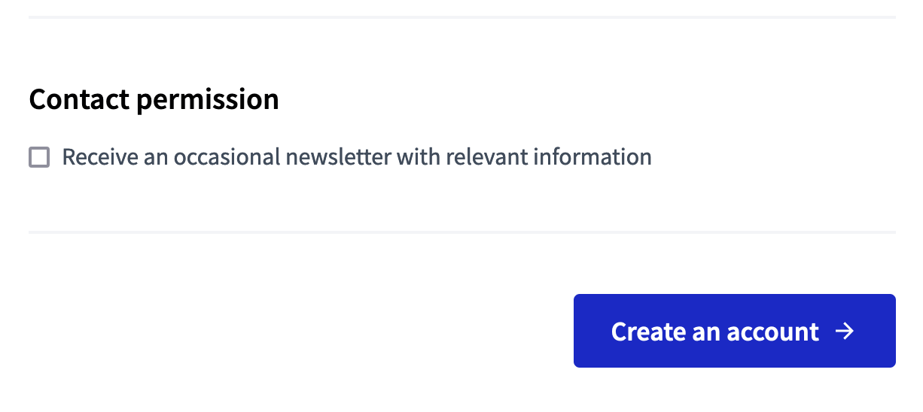923x412 pixels.
Task: Click the divider line above Contact permission
Action: click(x=461, y=17)
